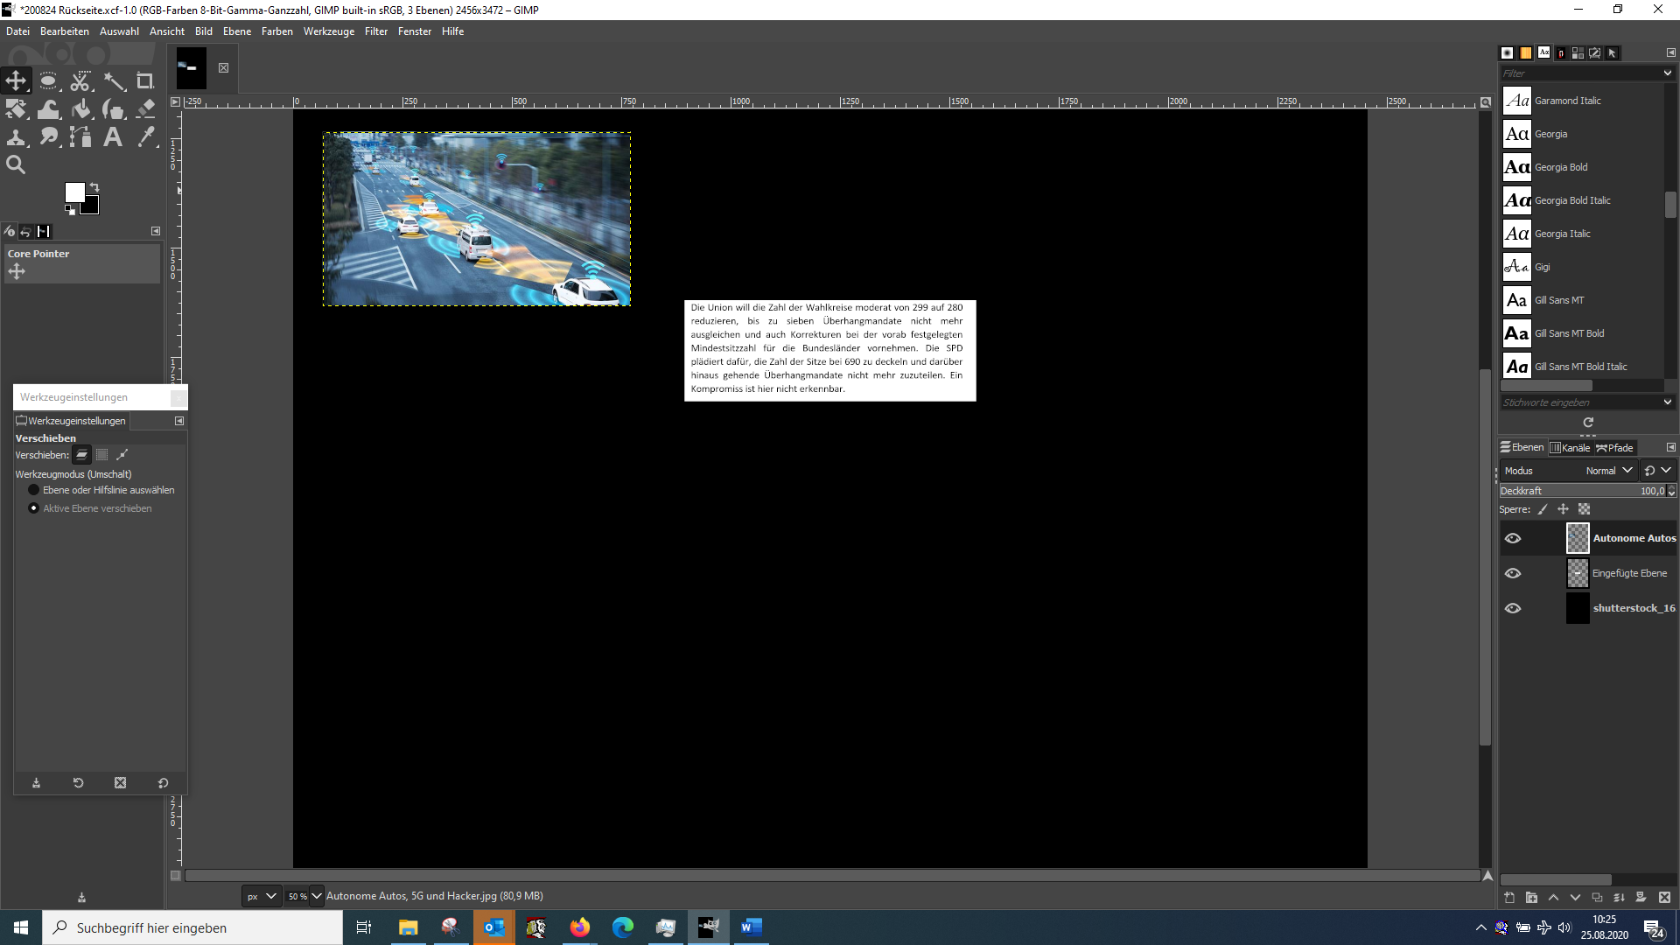Open the layer Modus Normal dropdown
Screen dimensions: 1680x945
click(1608, 471)
